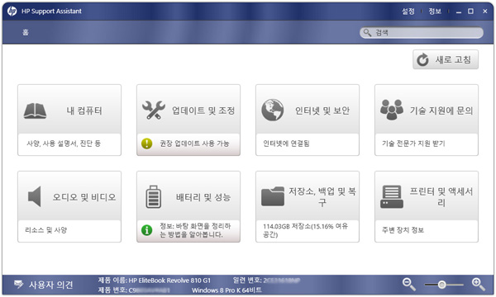Minimize the HP Support Assistant window
The image size is (496, 297).
tap(459, 12)
